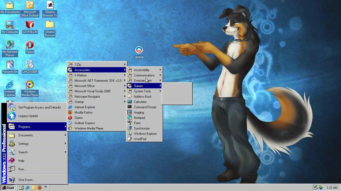The height and width of the screenshot is (191, 341).
Task: Launch Synchronize from Accessories
Action: (144, 128)
